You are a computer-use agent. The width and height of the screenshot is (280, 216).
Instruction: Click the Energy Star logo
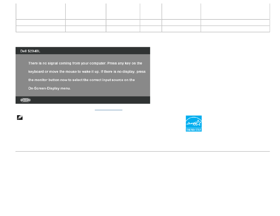[x=194, y=123]
